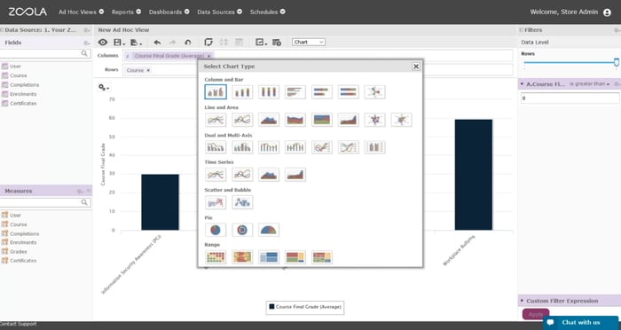The height and width of the screenshot is (330, 621).
Task: Choose the Stacked Bar chart icon
Action: (321, 92)
